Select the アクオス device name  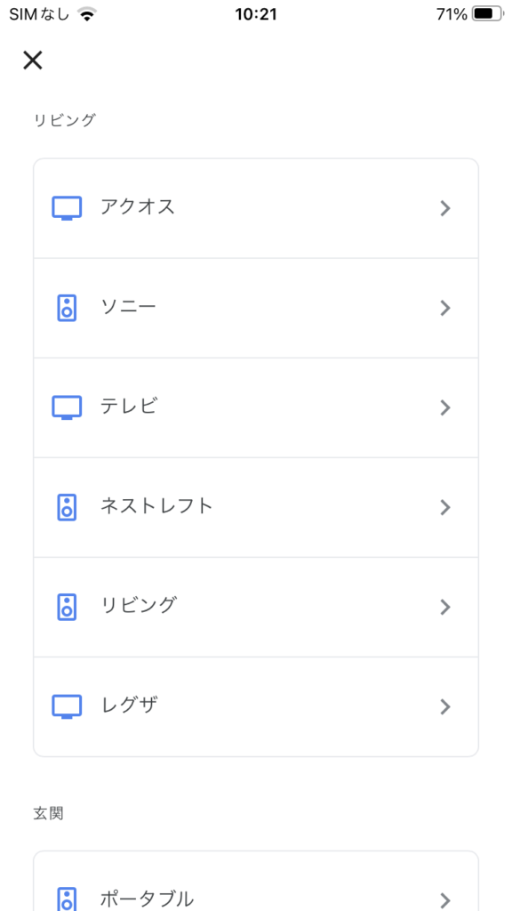coord(138,206)
